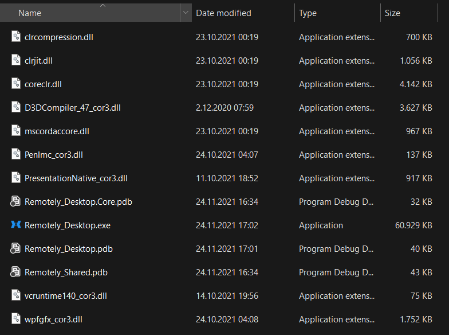Image resolution: width=449 pixels, height=335 pixels.
Task: Select the file name mscordaccore.dll
Action: pos(57,131)
